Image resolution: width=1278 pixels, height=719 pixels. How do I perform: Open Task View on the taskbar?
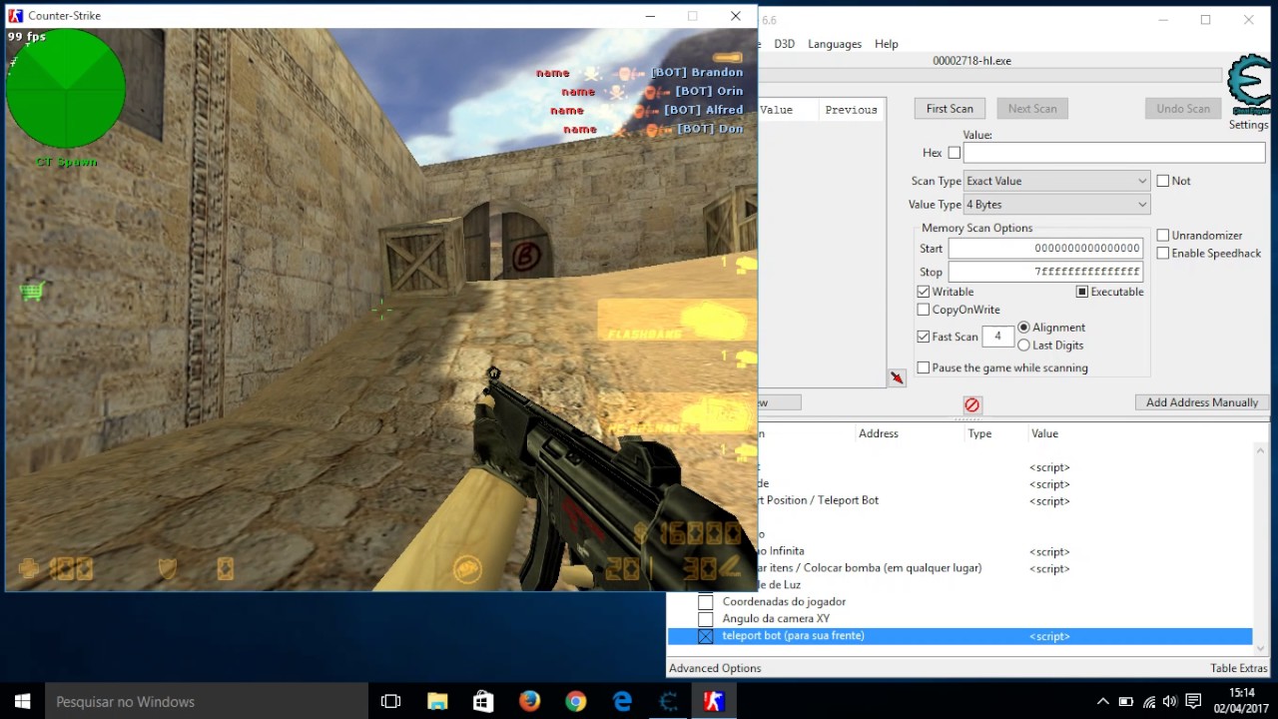click(391, 701)
